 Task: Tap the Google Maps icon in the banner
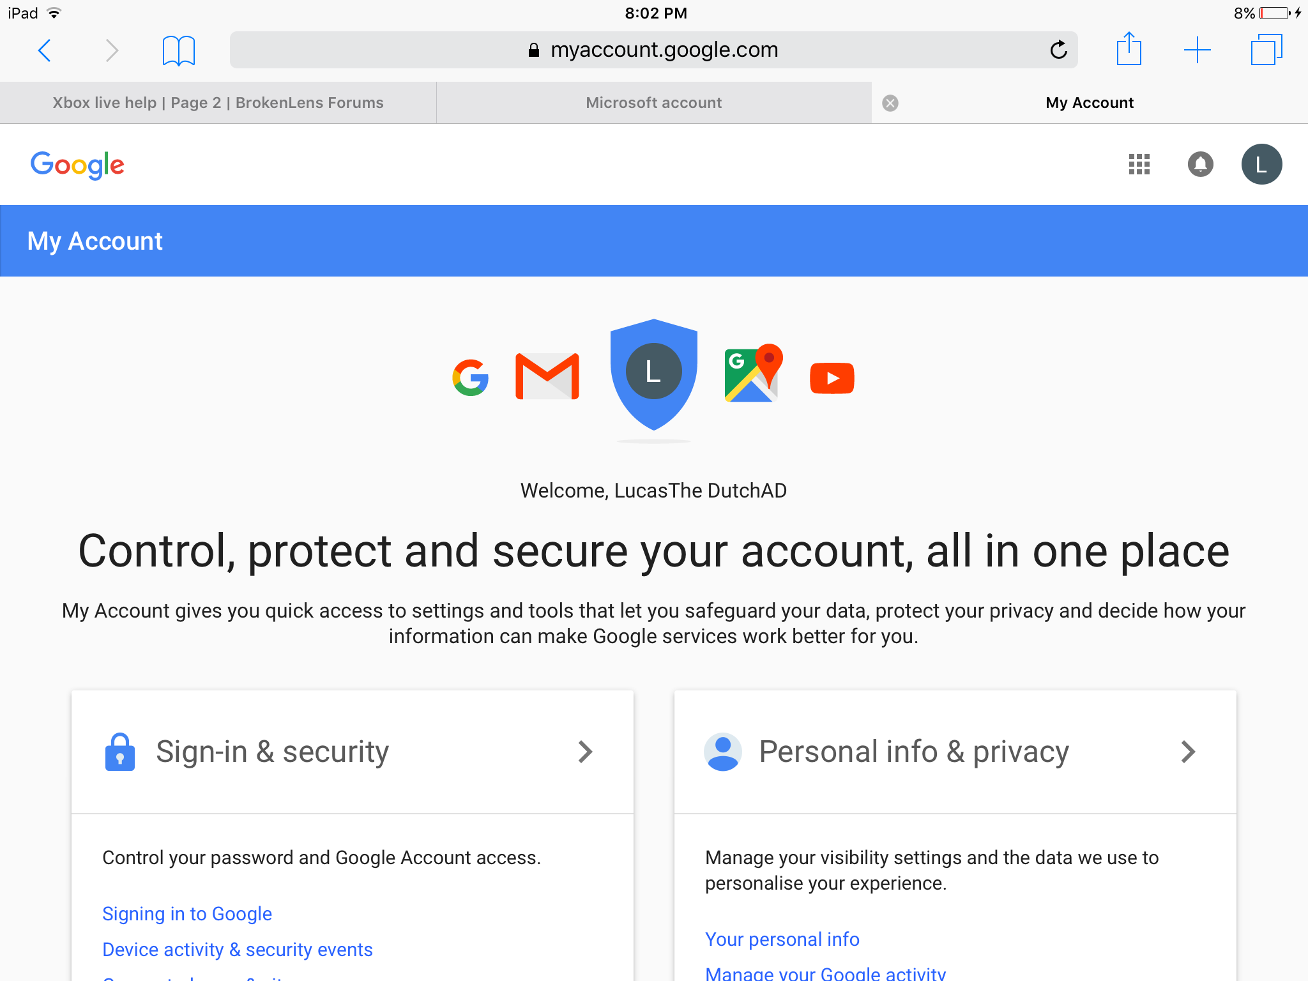tap(754, 373)
